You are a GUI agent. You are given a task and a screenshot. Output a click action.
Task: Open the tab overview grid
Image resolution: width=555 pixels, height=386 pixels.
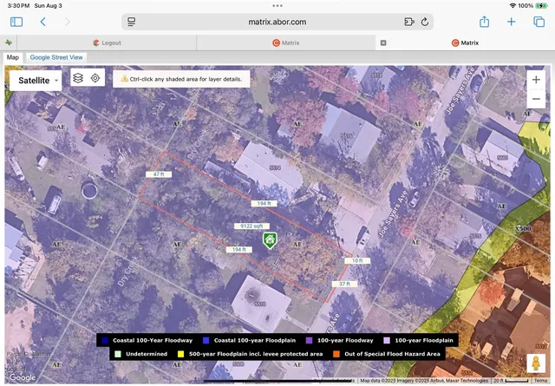pyautogui.click(x=538, y=22)
